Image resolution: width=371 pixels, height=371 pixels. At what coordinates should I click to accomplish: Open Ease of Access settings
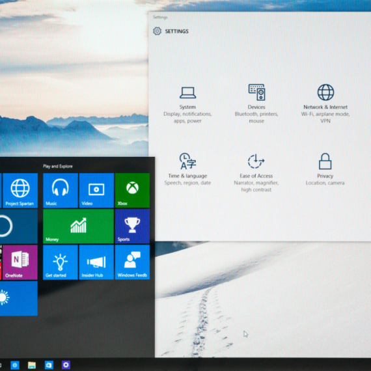256,172
